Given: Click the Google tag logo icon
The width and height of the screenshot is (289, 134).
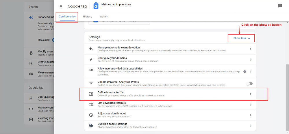Looking at the screenshot, I should [x=96, y=6].
